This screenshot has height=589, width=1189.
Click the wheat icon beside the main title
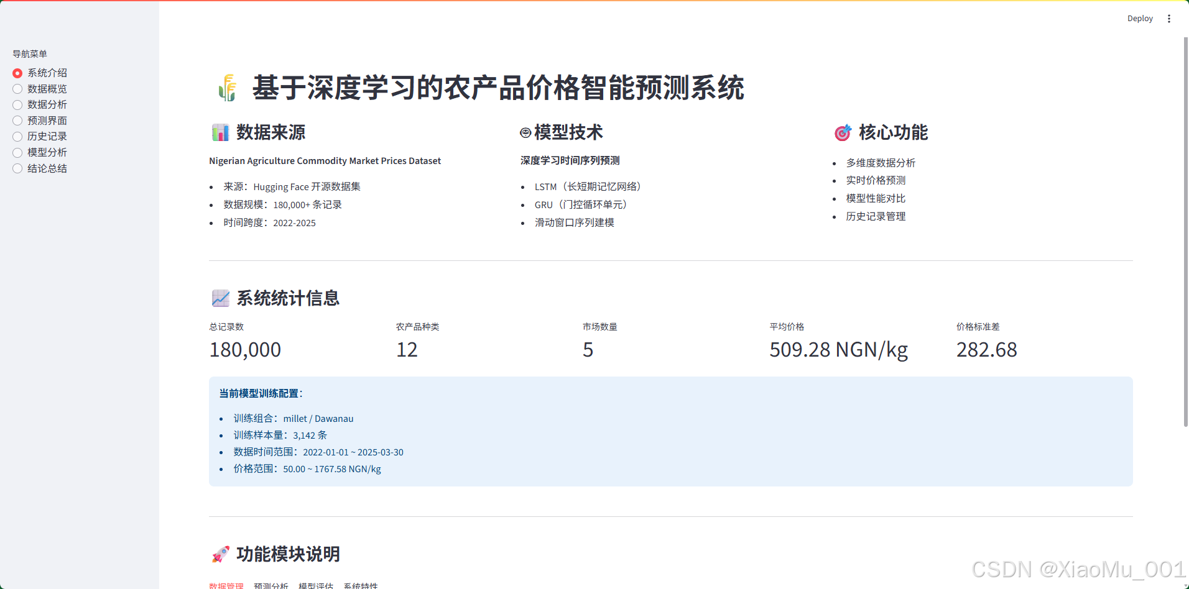(228, 88)
